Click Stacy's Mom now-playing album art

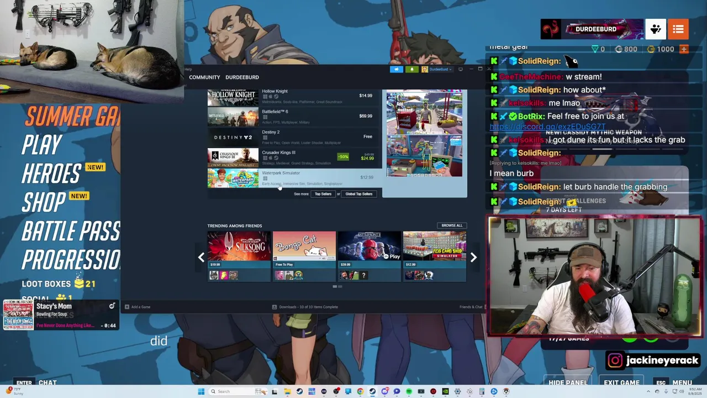18,316
